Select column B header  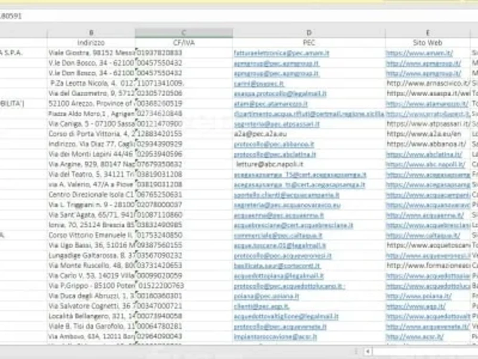coord(91,33)
